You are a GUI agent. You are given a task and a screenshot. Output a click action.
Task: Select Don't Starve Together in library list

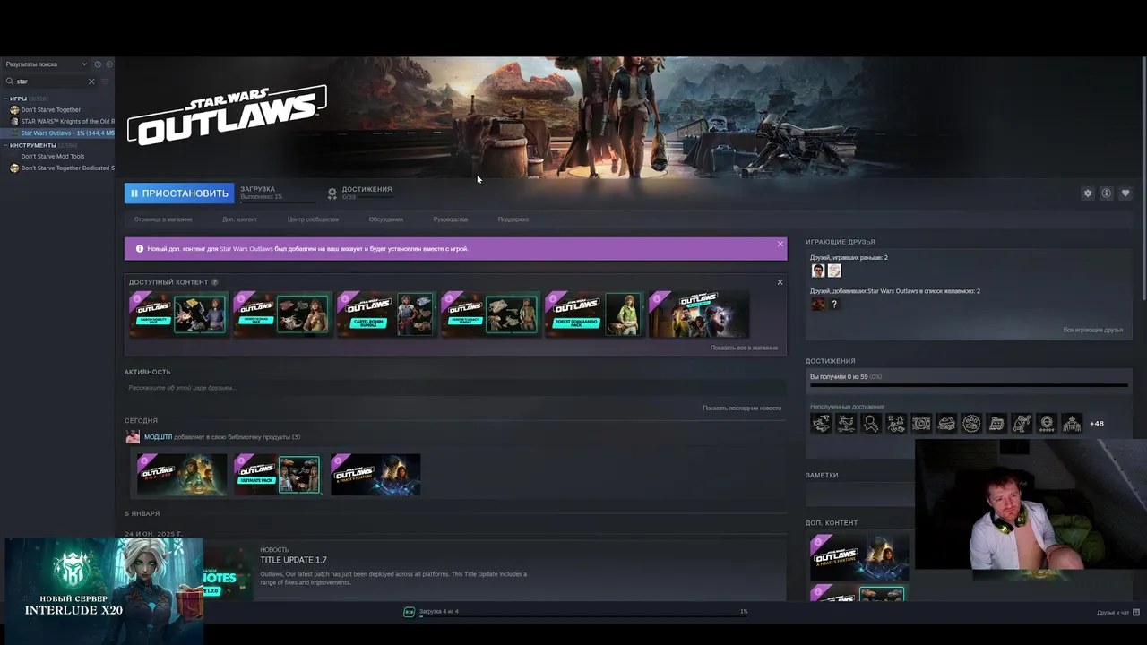[x=50, y=110]
